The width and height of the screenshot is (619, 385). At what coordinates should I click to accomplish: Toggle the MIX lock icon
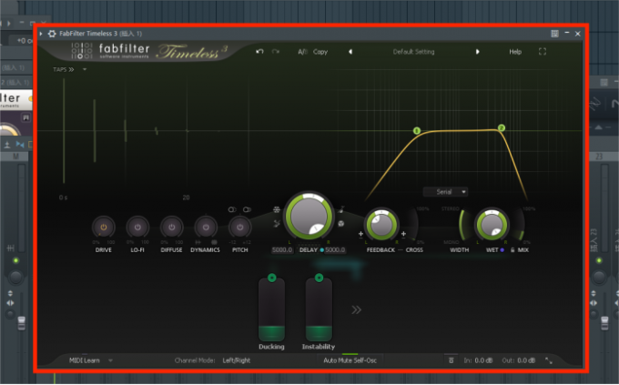pyautogui.click(x=512, y=250)
